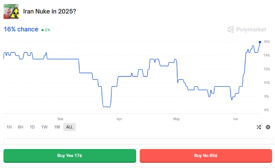This screenshot has height=168, width=275.
Task: Open the Iran Nuke market thumbnail
Action: (11, 11)
